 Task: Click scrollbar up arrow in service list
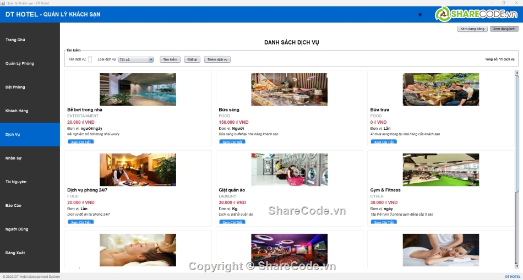click(x=517, y=72)
